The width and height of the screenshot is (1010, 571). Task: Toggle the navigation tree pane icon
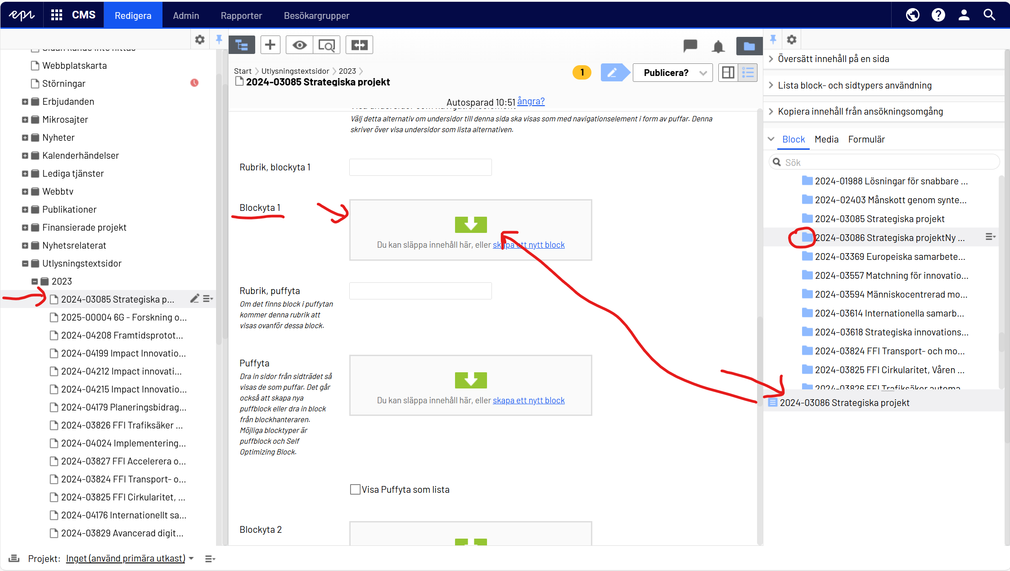[x=242, y=45]
